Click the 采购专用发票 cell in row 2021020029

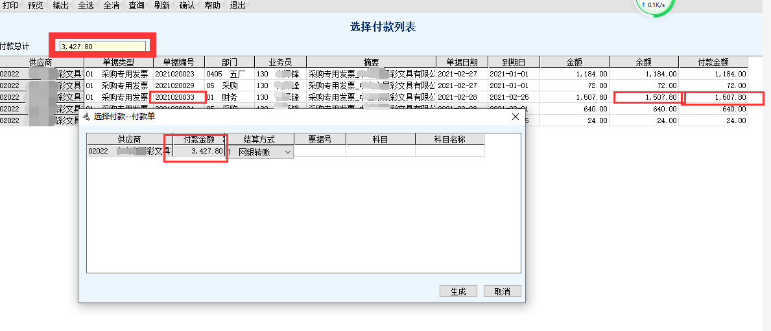(x=119, y=86)
